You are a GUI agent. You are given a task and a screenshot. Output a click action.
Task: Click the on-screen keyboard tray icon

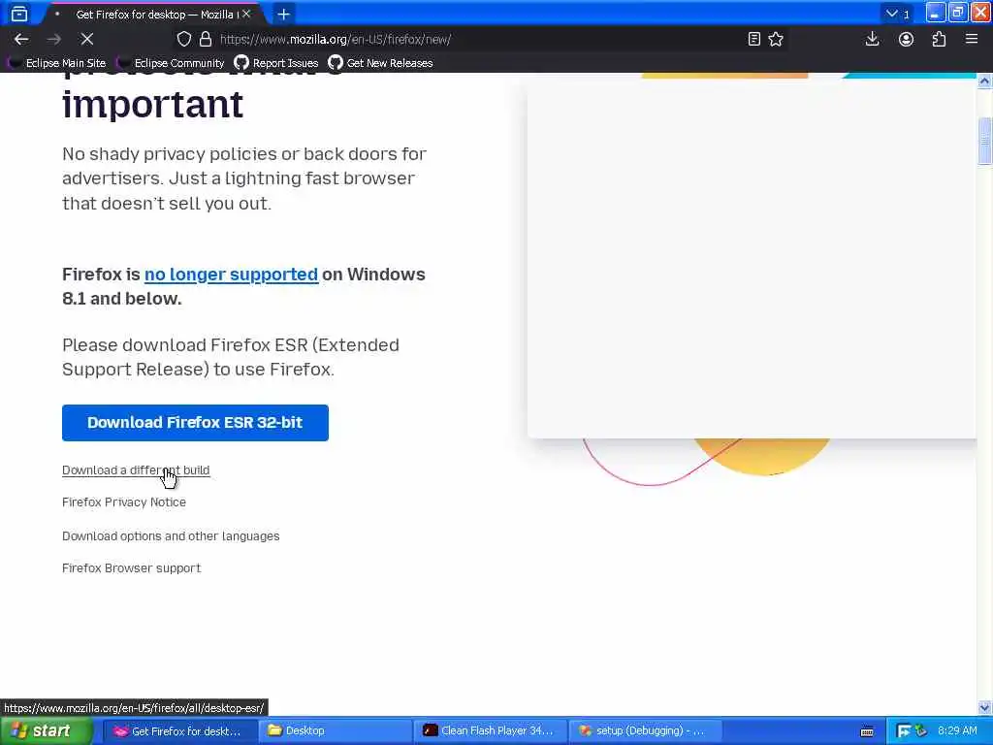[867, 731]
